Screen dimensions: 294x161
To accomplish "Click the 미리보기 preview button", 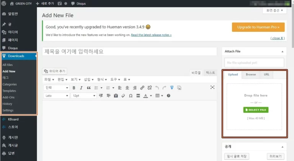I will coord(276,156).
